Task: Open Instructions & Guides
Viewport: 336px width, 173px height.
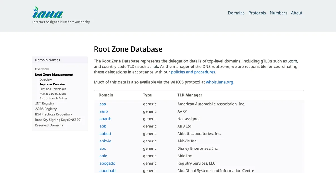Action: (x=53, y=98)
